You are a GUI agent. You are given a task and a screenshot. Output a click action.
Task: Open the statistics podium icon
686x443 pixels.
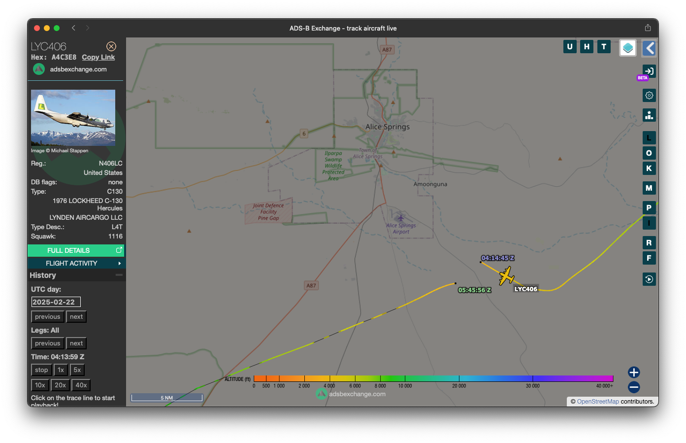[x=649, y=115]
